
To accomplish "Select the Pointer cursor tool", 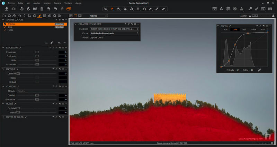I will coord(106,9).
